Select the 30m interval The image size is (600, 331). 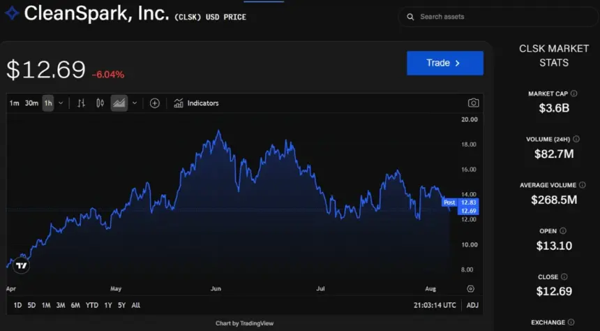click(31, 103)
